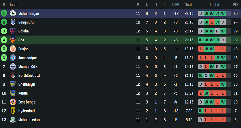This screenshot has height=128, width=241.
Task: Click Bengaluru's red L form badge
Action: 212,22
